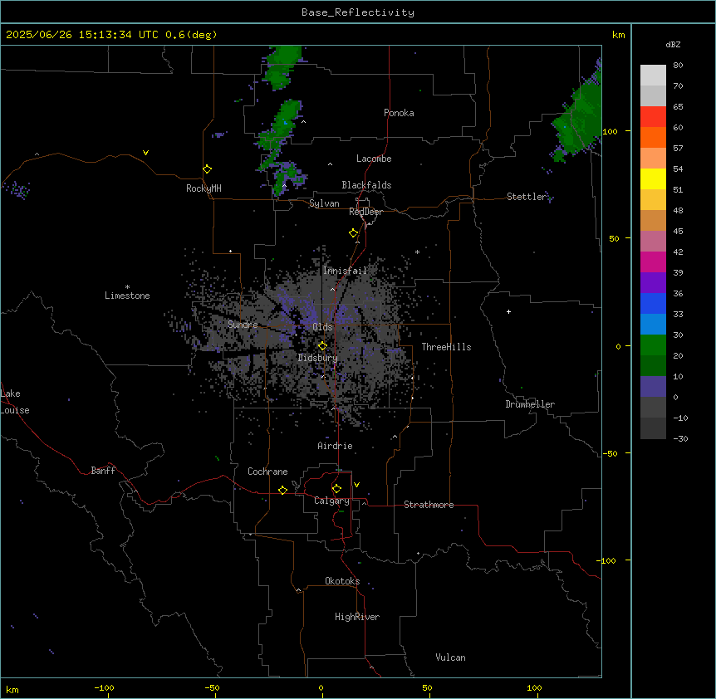The width and height of the screenshot is (716, 699).
Task: Click the Okotoks label
Action: tap(342, 581)
